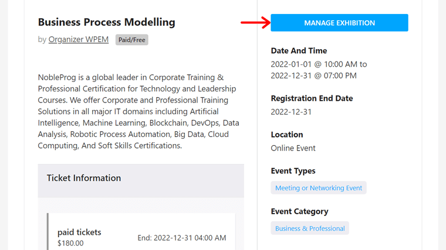Click the Ticket Information header
The image size is (446, 250).
pyautogui.click(x=84, y=178)
